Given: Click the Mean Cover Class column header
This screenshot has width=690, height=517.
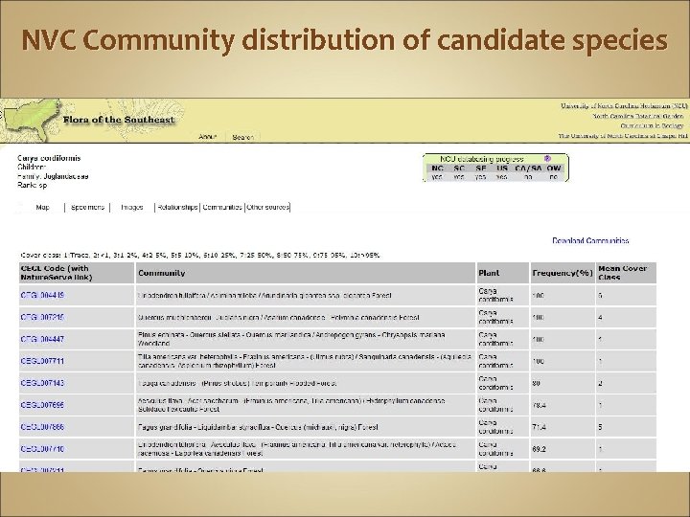Looking at the screenshot, I should (626, 273).
